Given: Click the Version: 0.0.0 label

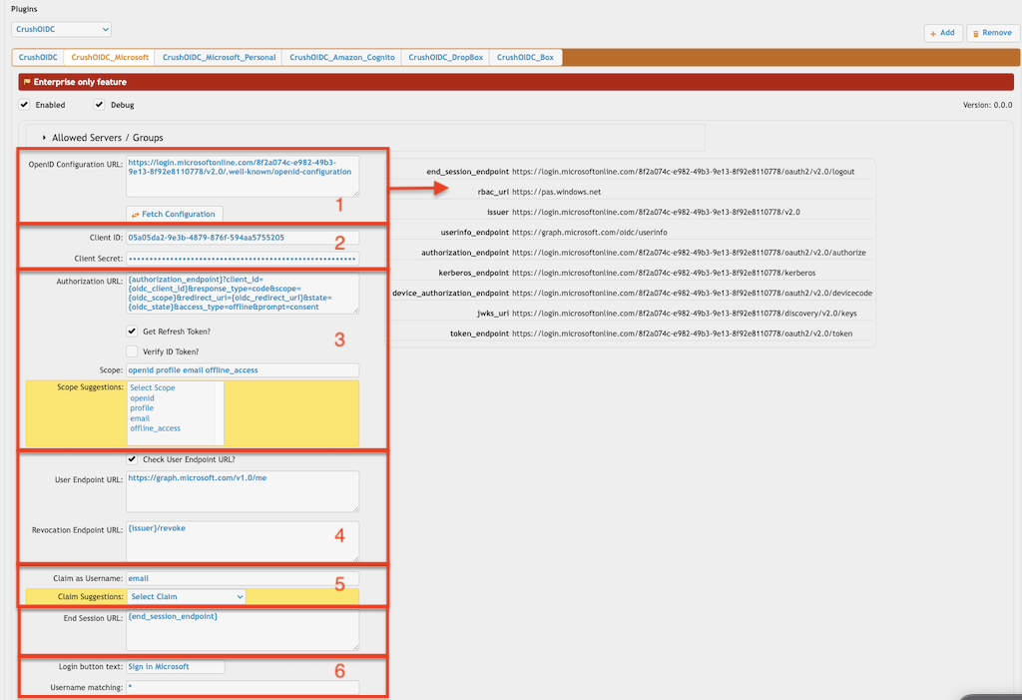Looking at the screenshot, I should coord(987,105).
